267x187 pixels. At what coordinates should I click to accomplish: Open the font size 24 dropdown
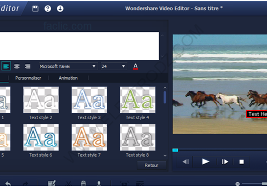[113, 66]
